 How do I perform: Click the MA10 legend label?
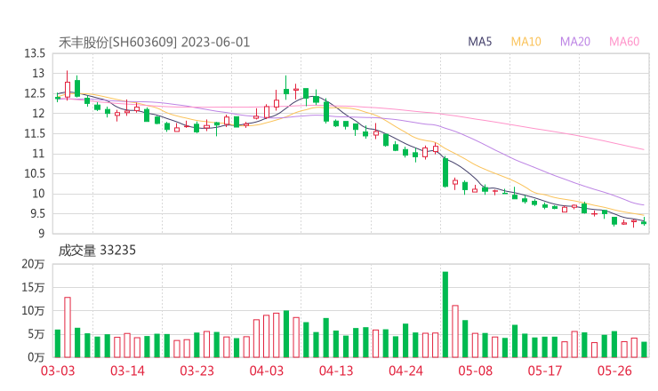[526, 42]
